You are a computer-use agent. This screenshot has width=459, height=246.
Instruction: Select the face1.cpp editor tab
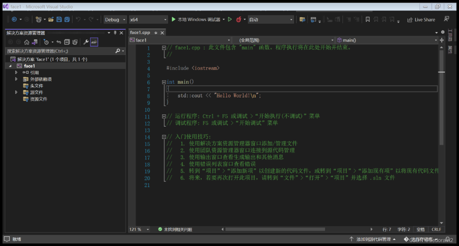click(x=140, y=32)
